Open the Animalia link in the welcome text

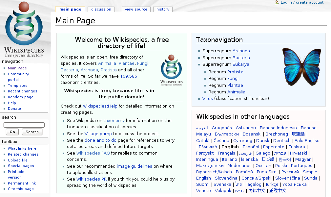click(x=107, y=63)
